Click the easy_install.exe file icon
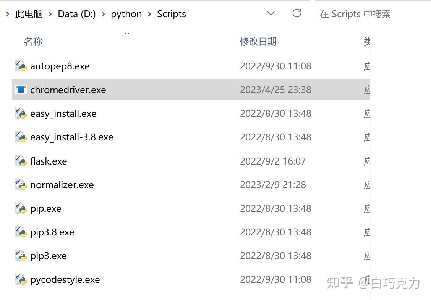 coord(21,113)
